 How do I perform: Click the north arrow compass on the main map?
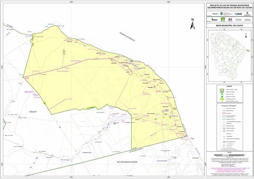tap(192, 24)
